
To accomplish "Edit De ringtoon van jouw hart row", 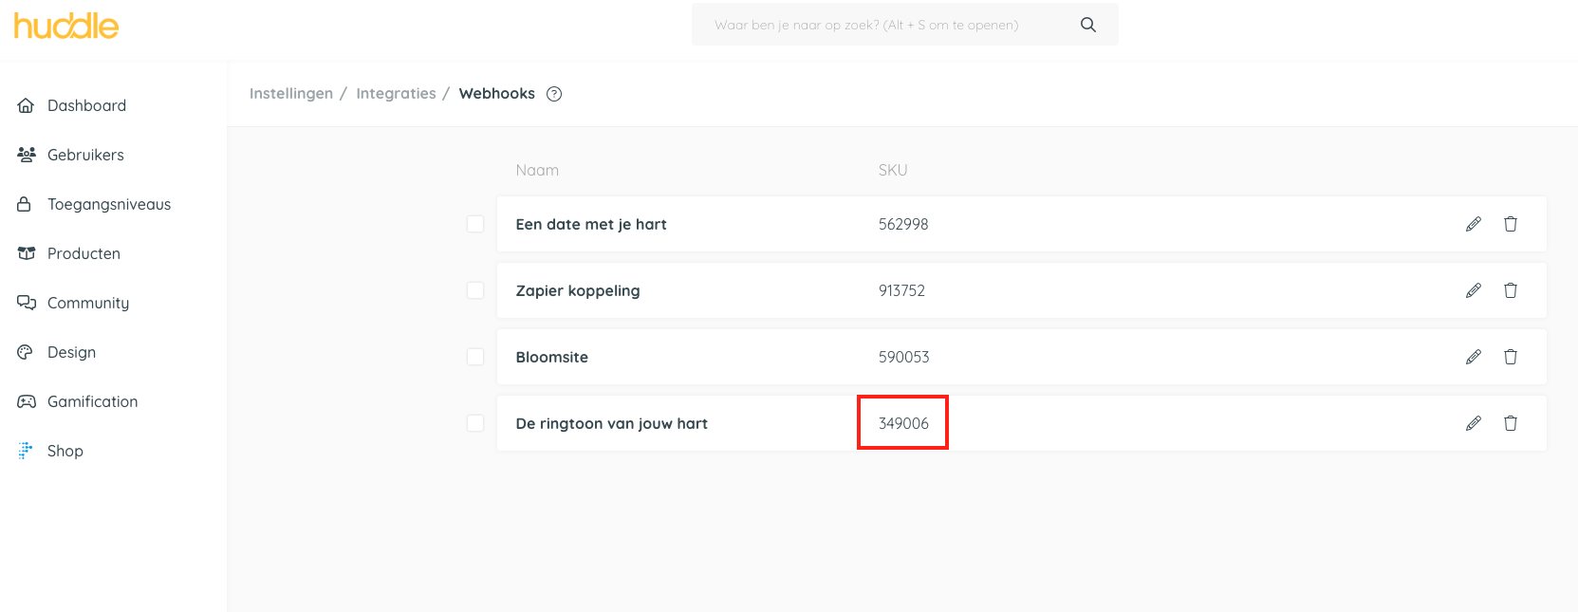I will [x=1474, y=423].
